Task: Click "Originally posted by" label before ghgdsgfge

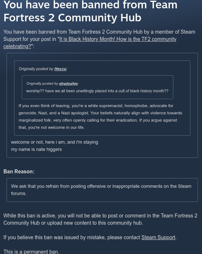Action: tap(42, 84)
